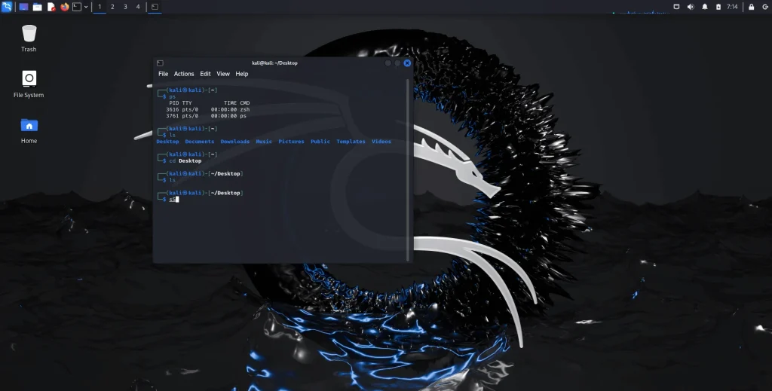Screen dimensions: 772x391
Task: Click the log out icon in the panel
Action: point(765,7)
